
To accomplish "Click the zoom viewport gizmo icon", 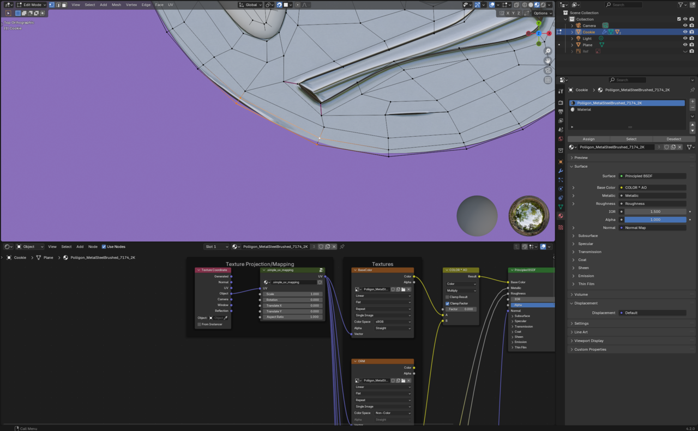I will [x=547, y=51].
